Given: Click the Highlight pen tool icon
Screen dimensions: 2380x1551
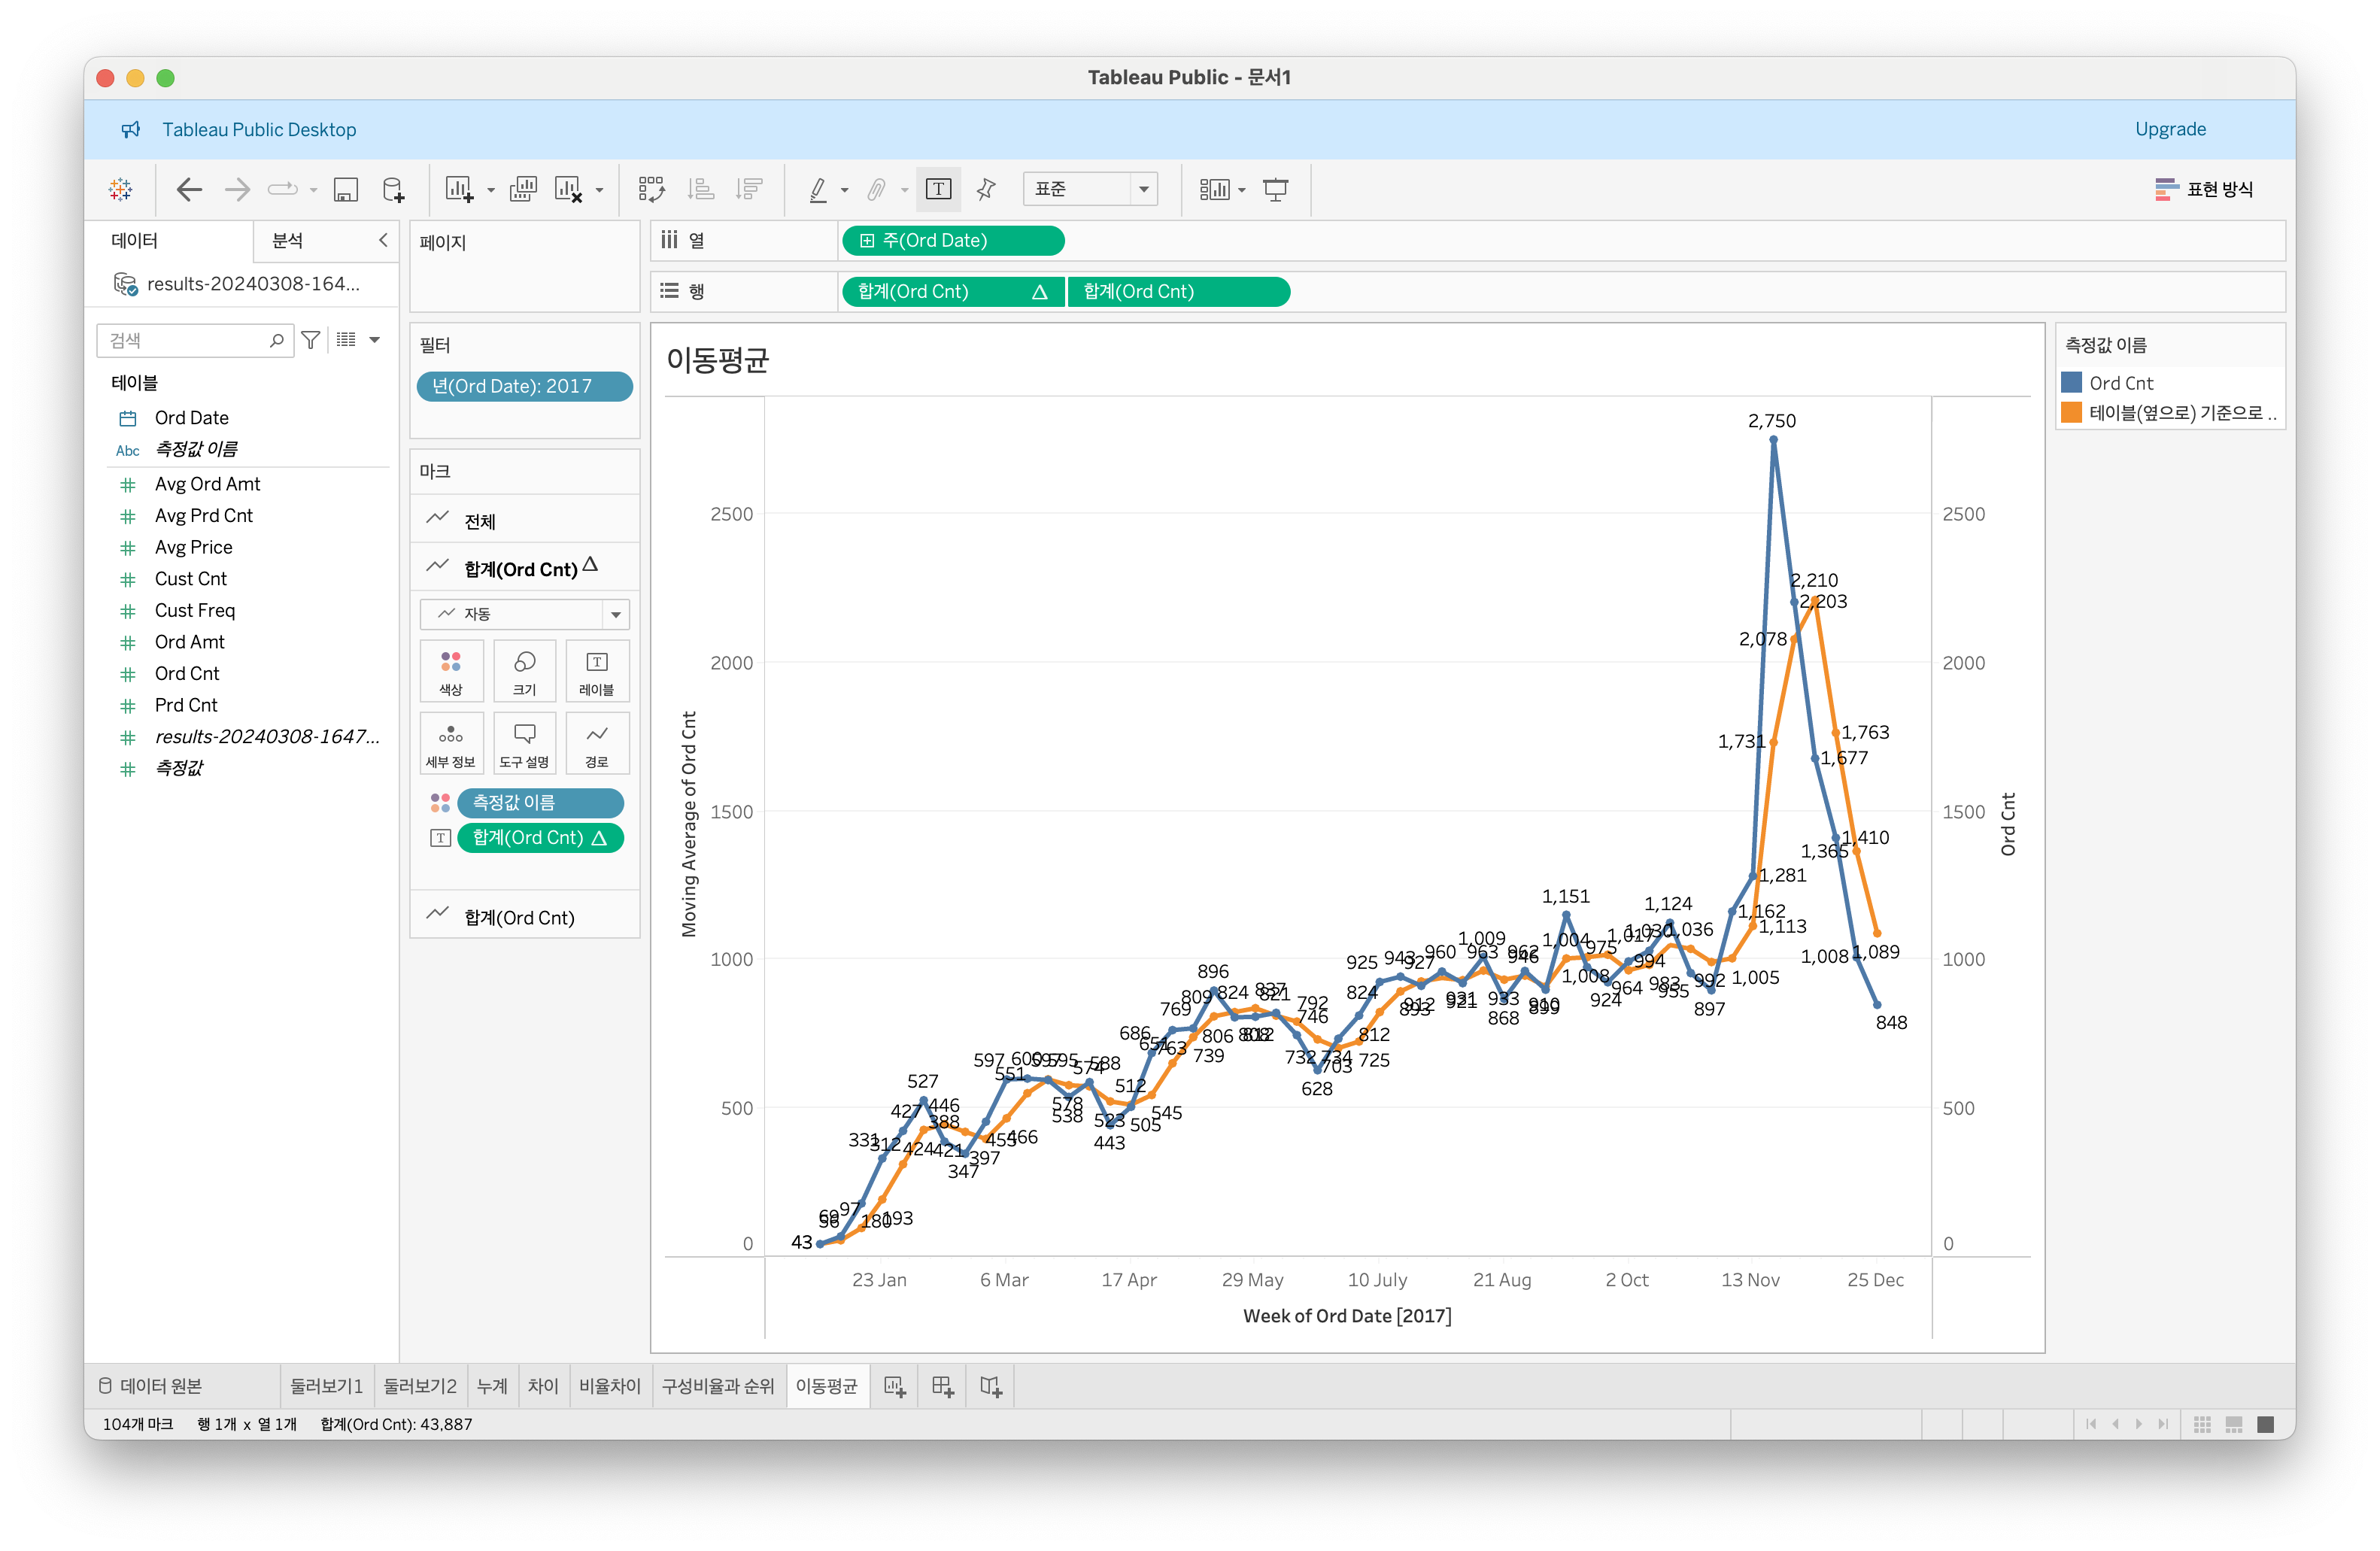Looking at the screenshot, I should 818,189.
